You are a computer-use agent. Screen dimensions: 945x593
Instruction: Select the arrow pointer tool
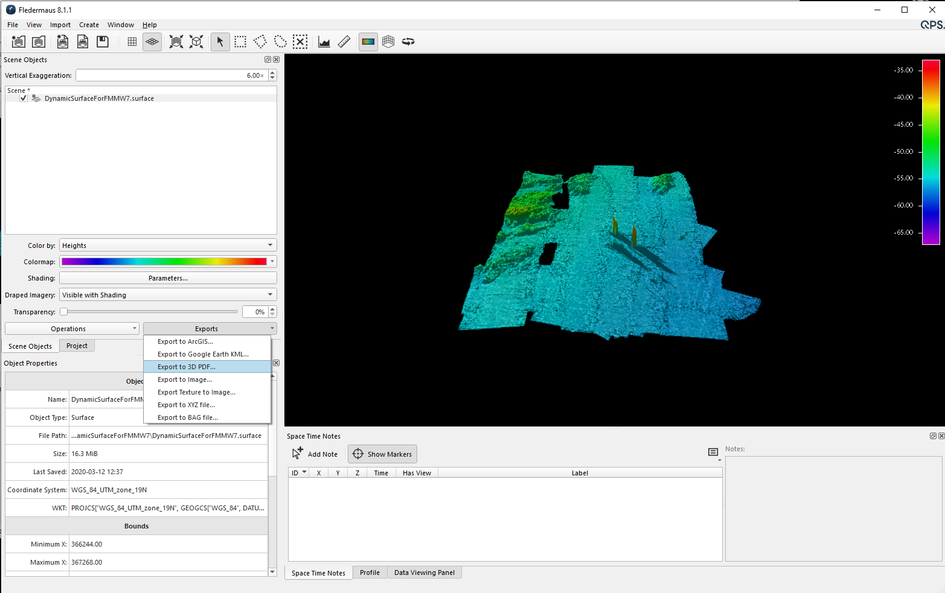220,42
